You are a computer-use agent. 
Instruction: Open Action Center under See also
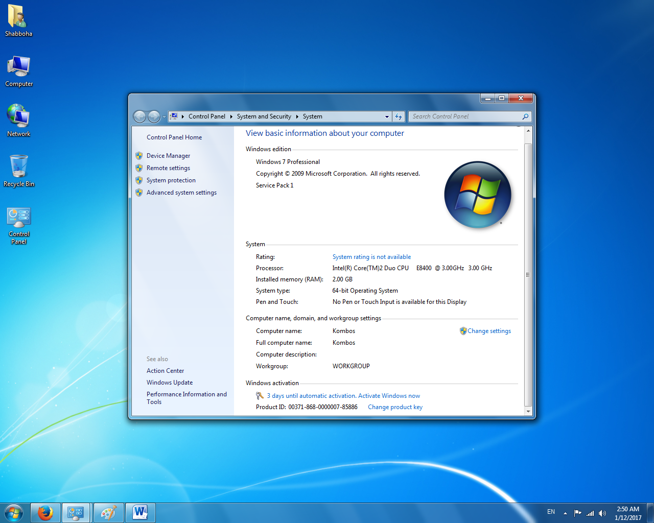(x=165, y=371)
